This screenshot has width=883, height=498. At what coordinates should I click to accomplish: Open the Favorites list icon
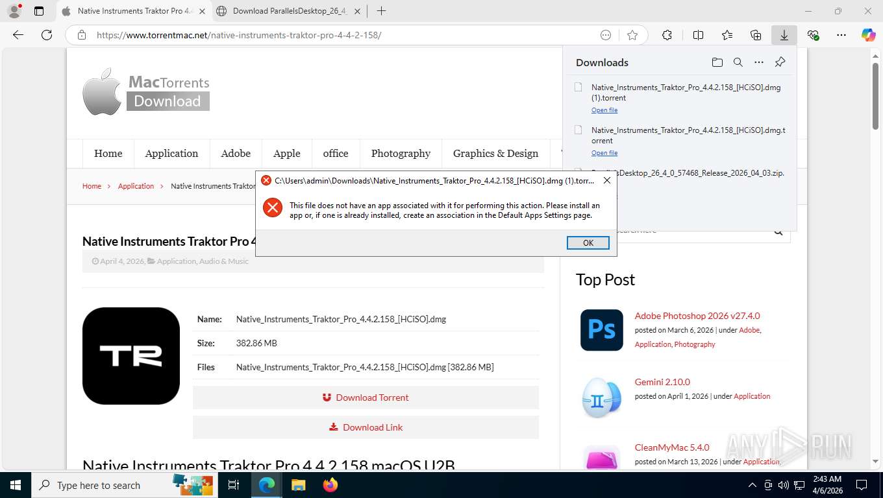click(x=727, y=35)
